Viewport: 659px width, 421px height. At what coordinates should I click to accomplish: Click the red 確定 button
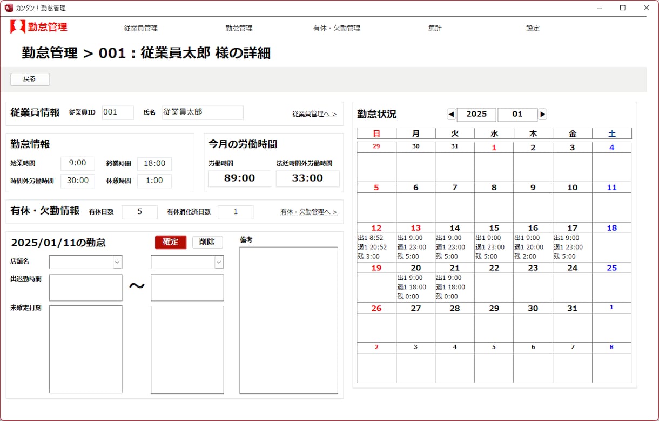tap(170, 242)
